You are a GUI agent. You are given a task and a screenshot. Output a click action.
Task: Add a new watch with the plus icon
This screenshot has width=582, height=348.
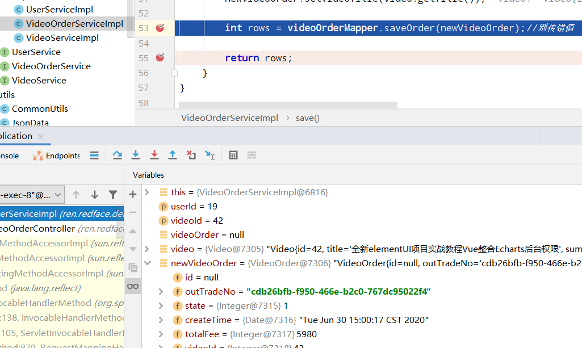click(x=132, y=194)
